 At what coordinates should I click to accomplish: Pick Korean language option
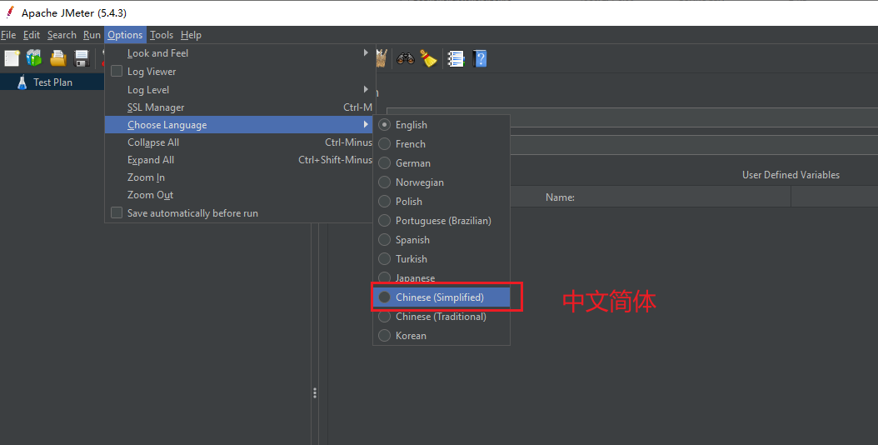point(441,335)
